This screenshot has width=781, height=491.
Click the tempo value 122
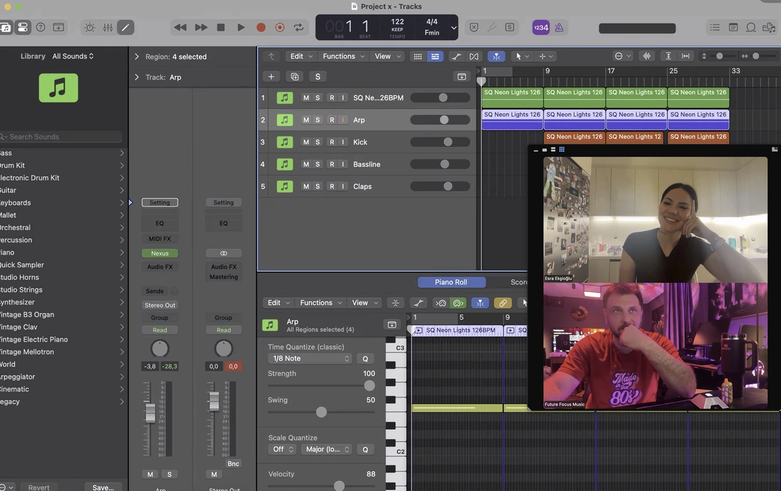point(397,22)
